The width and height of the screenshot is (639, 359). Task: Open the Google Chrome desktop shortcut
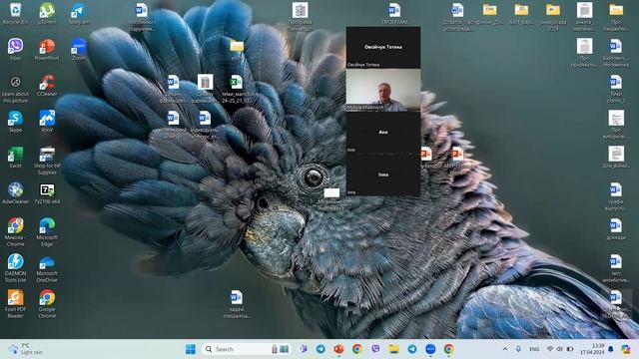(x=47, y=303)
